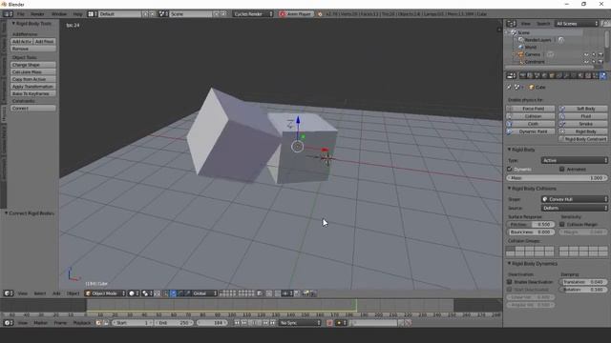Click the Blender logo icon in the info bar
This screenshot has width=611, height=343.
(320, 14)
